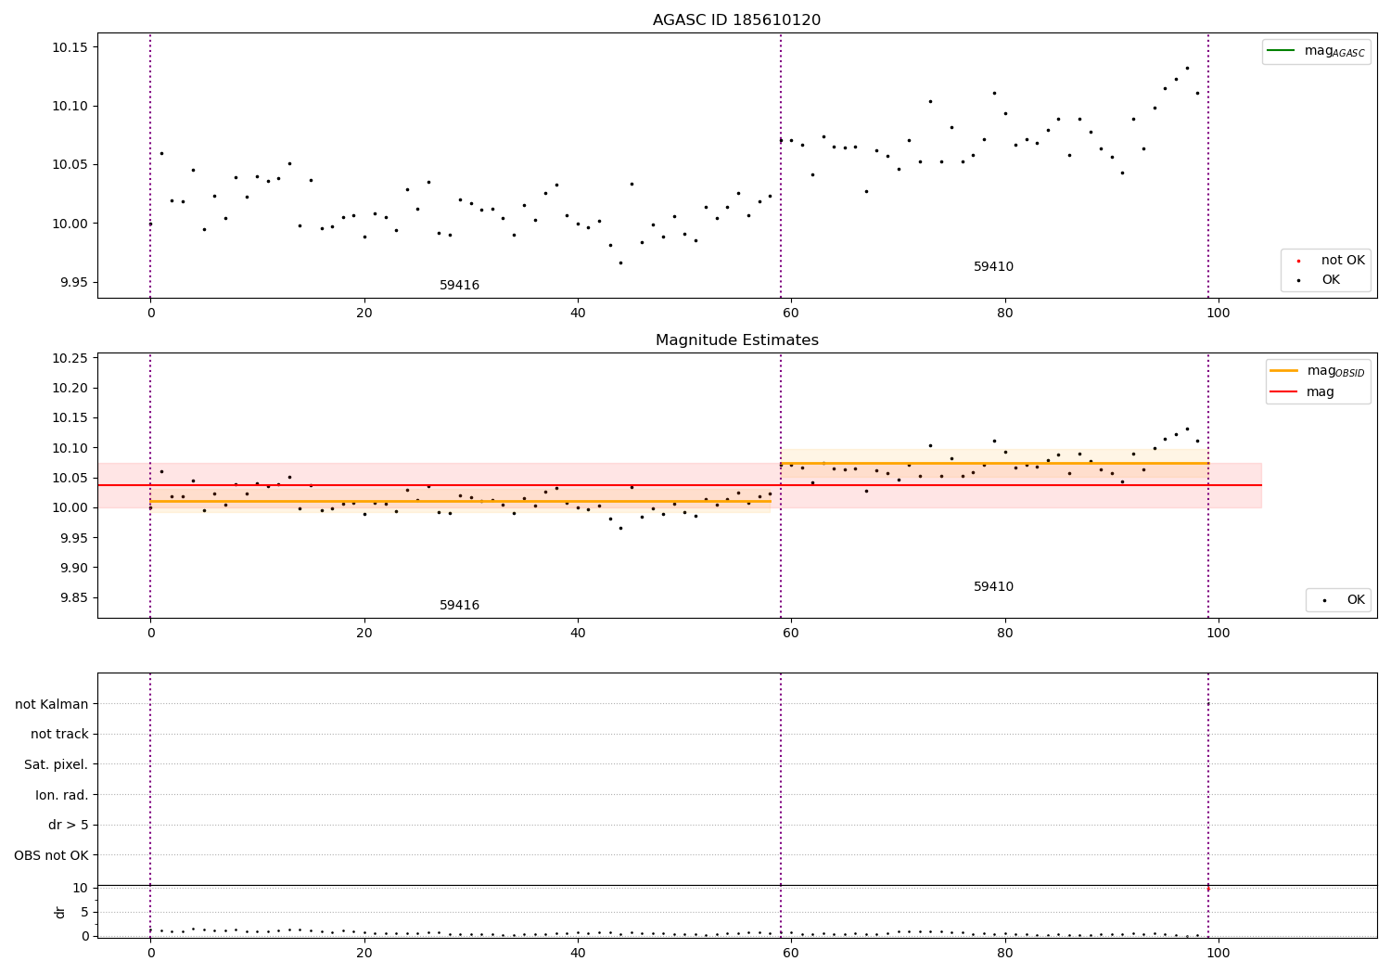Screen dimensions: 1391x974
Task: Click the 9.95 y-tick on top plot
Action: pos(74,282)
